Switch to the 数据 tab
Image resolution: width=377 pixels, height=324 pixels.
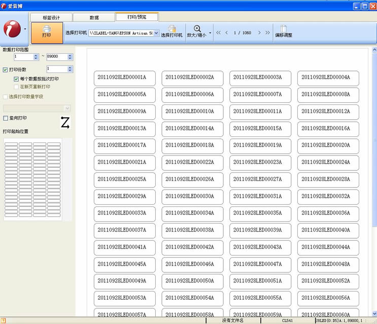94,18
